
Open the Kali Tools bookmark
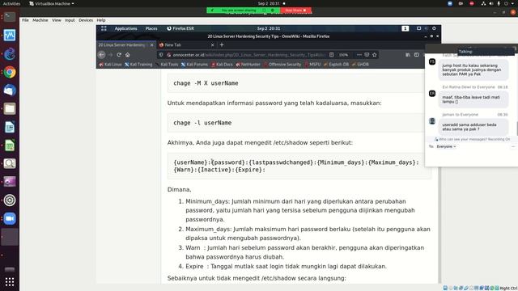[168, 65]
